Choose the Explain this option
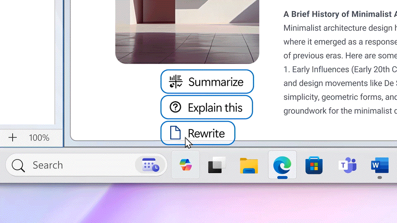 tap(206, 107)
